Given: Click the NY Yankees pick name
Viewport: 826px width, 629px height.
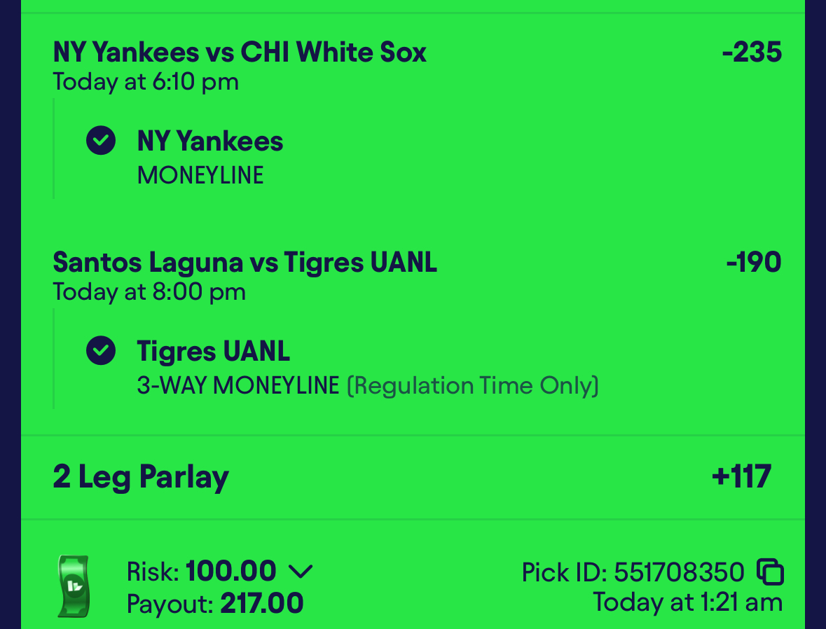Looking at the screenshot, I should tap(210, 141).
